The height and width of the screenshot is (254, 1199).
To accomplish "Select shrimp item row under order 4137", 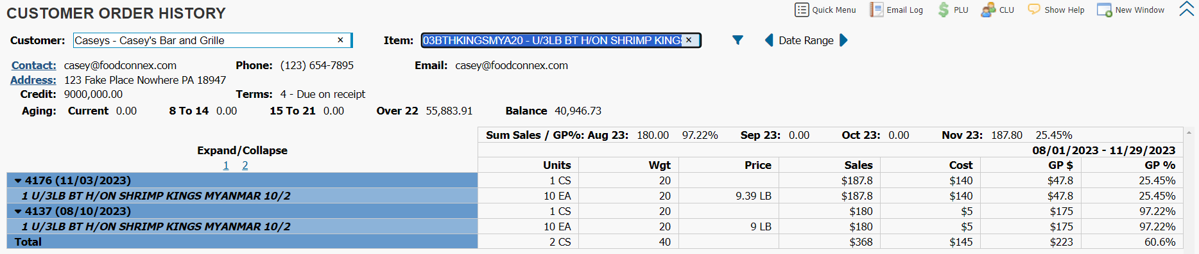I will click(x=242, y=226).
